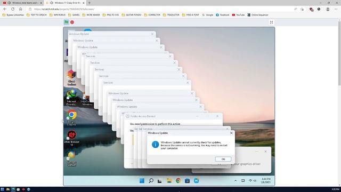This screenshot has height=192, width=341.
Task: Open the blue app icon after Store
Action: tap(197, 181)
